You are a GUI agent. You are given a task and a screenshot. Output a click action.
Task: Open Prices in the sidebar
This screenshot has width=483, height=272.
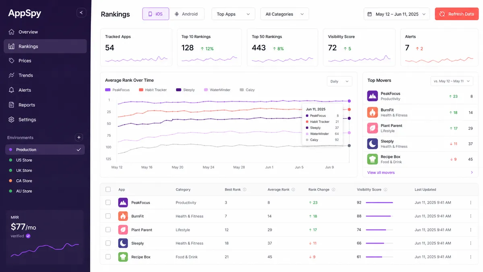[45, 61]
